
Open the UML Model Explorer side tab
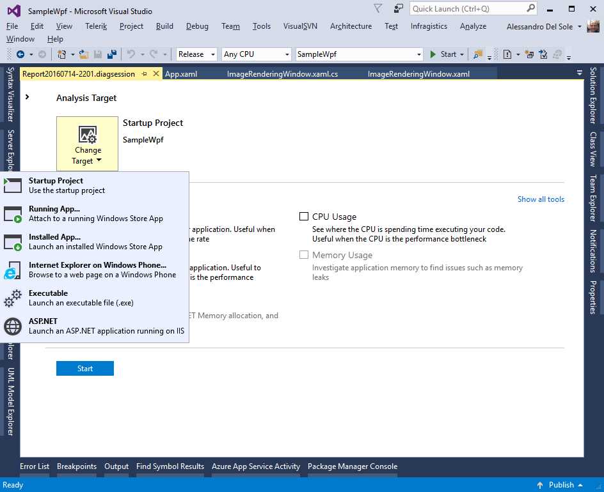[x=11, y=402]
